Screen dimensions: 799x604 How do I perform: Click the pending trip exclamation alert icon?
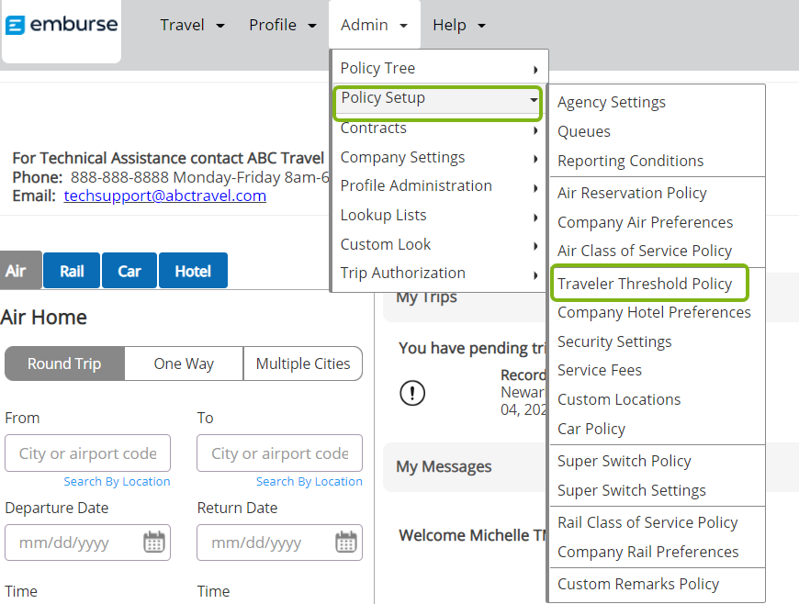click(412, 393)
